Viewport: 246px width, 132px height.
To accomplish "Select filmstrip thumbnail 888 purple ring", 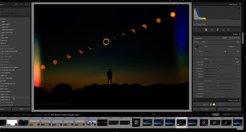I will pos(204,122).
